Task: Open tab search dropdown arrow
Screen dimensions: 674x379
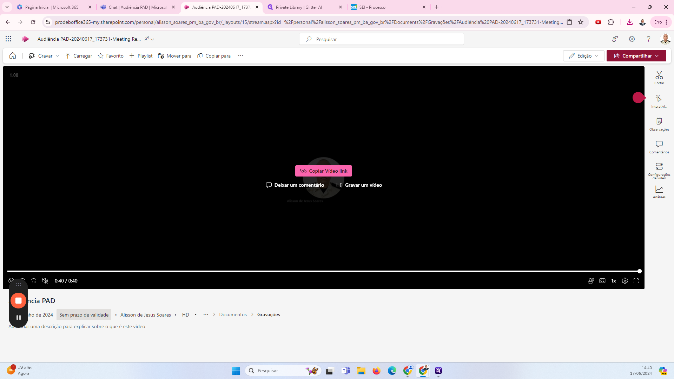Action: 7,7
